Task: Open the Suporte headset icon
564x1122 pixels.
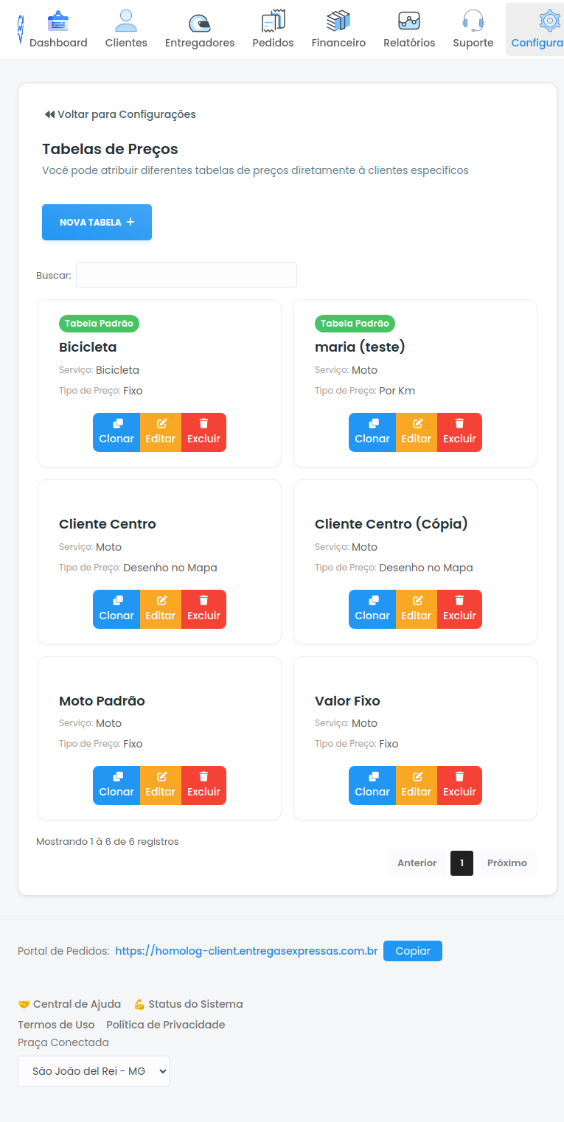Action: (473, 21)
